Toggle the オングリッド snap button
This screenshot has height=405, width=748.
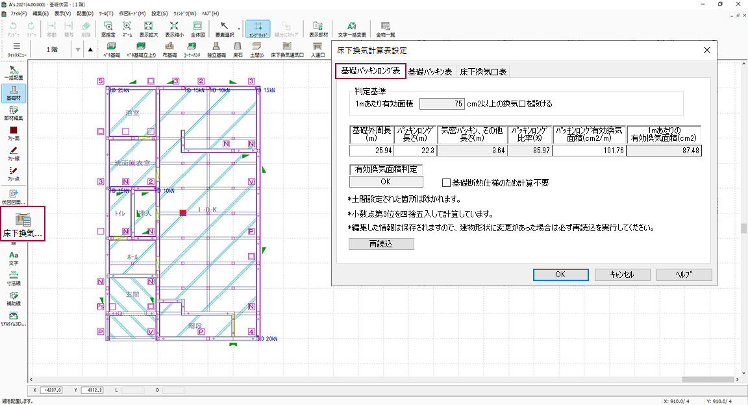coord(258,29)
